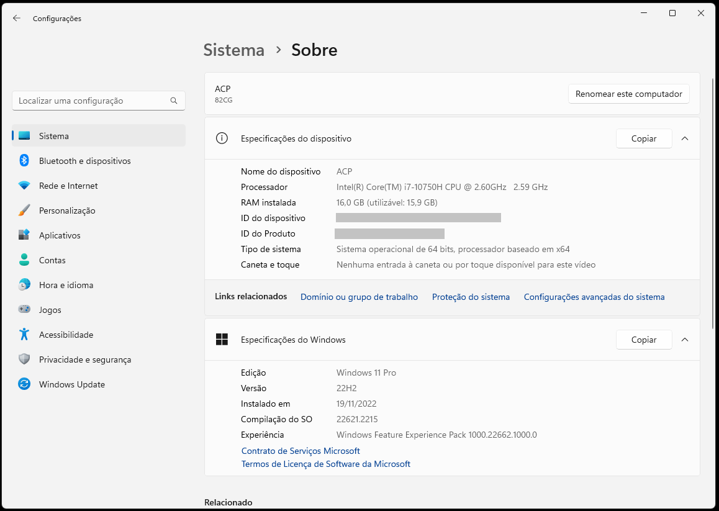Click the back arrow icon

[x=17, y=19]
